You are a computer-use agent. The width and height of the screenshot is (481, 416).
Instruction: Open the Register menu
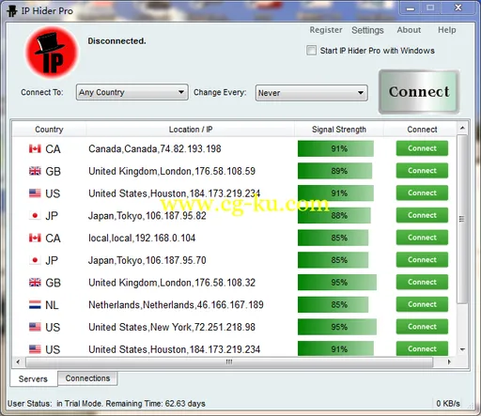point(326,30)
